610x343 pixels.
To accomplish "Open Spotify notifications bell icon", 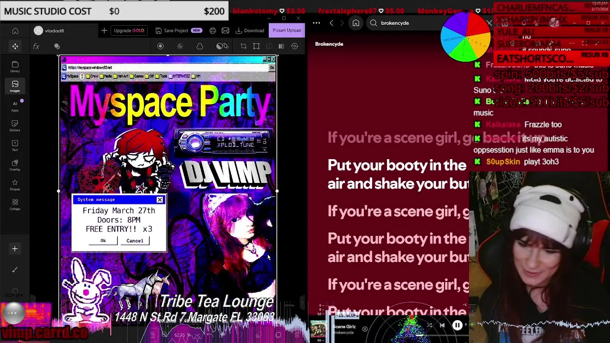I will click(524, 23).
